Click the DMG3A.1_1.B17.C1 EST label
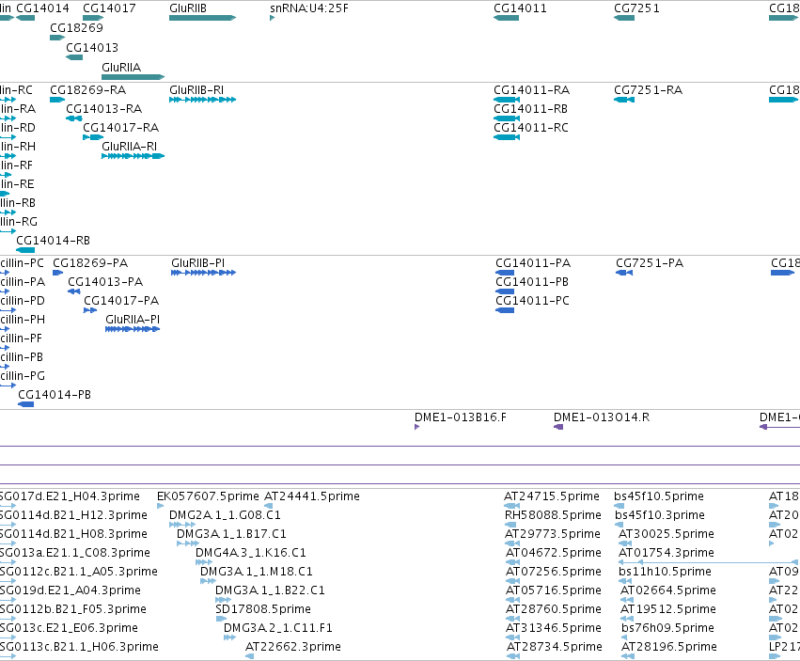The width and height of the screenshot is (800, 661). click(x=231, y=534)
